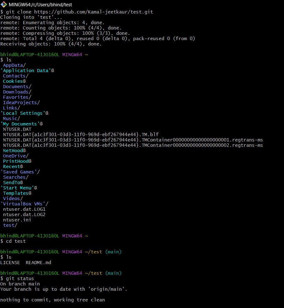Image resolution: width=284 pixels, height=308 pixels.
Task: Click the AppData/ directory entry
Action: pyautogui.click(x=14, y=65)
